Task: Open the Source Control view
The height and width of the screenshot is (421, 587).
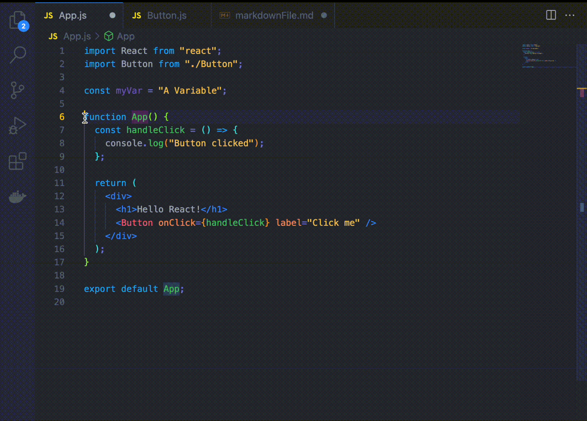Action: [x=17, y=90]
